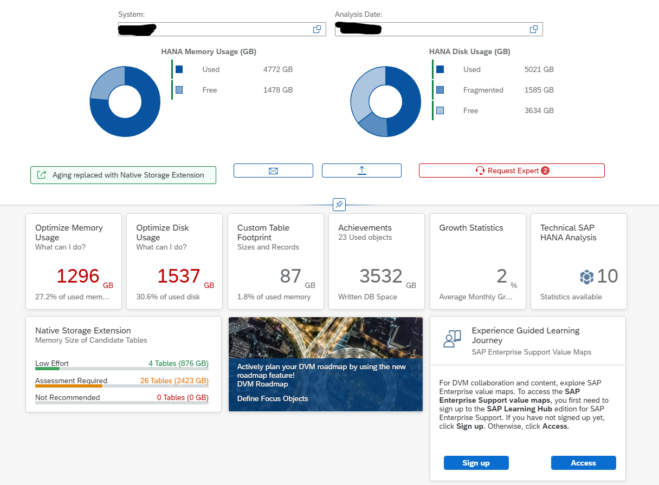Click the 4 Tables (876 GB) value
Image resolution: width=659 pixels, height=485 pixels.
tap(179, 364)
